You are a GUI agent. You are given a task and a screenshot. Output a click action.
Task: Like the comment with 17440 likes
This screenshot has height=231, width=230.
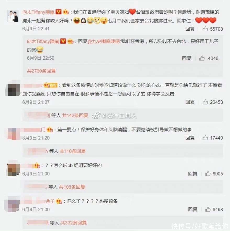(x=205, y=138)
